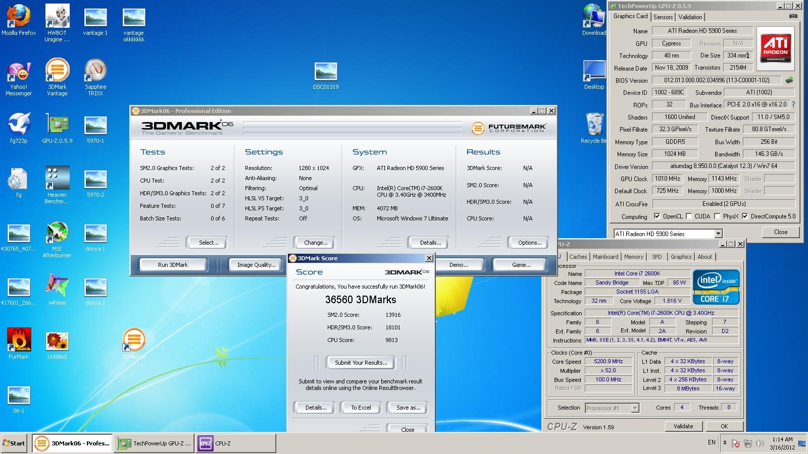This screenshot has height=454, width=808.
Task: Launch Heaven Benchmark shortcut
Action: (57, 186)
